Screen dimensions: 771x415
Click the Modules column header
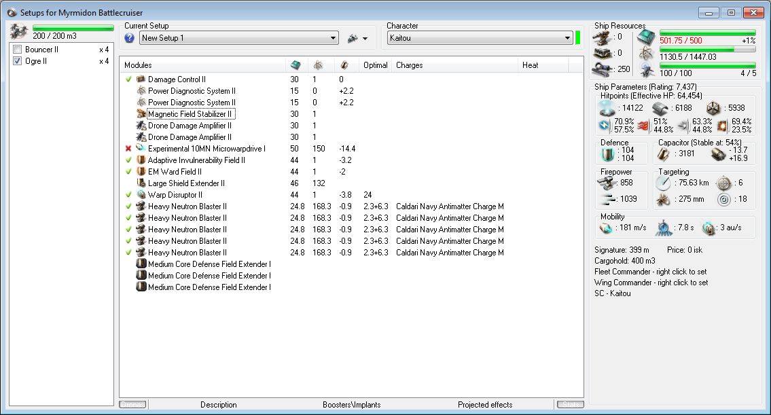pyautogui.click(x=202, y=65)
